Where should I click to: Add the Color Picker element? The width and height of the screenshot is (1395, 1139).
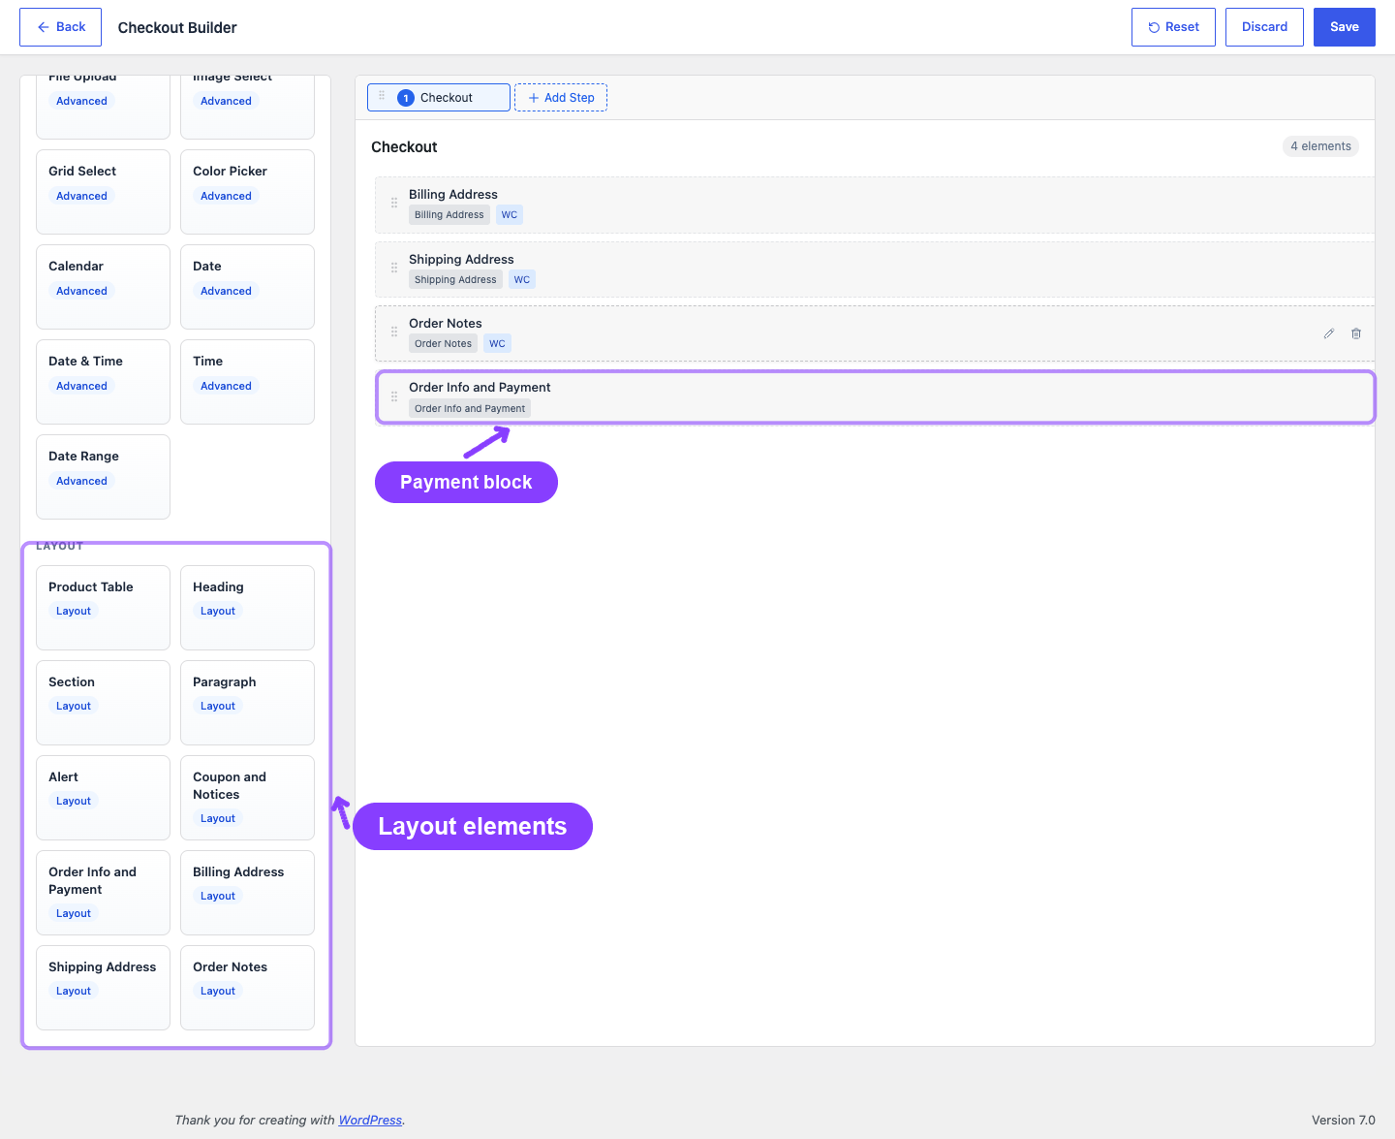(x=247, y=192)
